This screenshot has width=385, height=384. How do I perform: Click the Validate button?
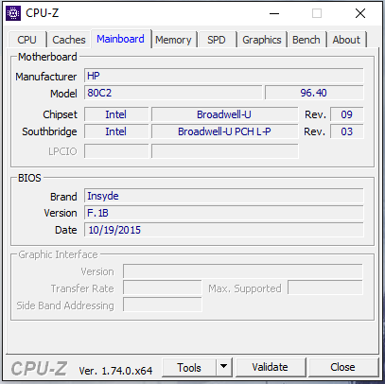pyautogui.click(x=271, y=367)
